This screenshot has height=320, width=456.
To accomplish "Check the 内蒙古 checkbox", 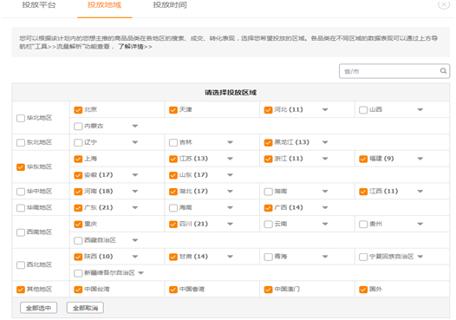I will (x=78, y=127).
